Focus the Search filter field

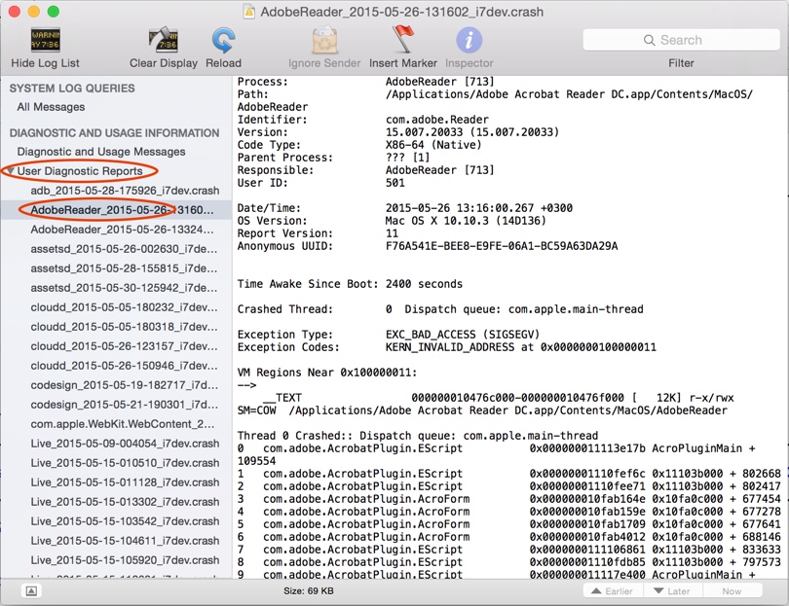(681, 40)
